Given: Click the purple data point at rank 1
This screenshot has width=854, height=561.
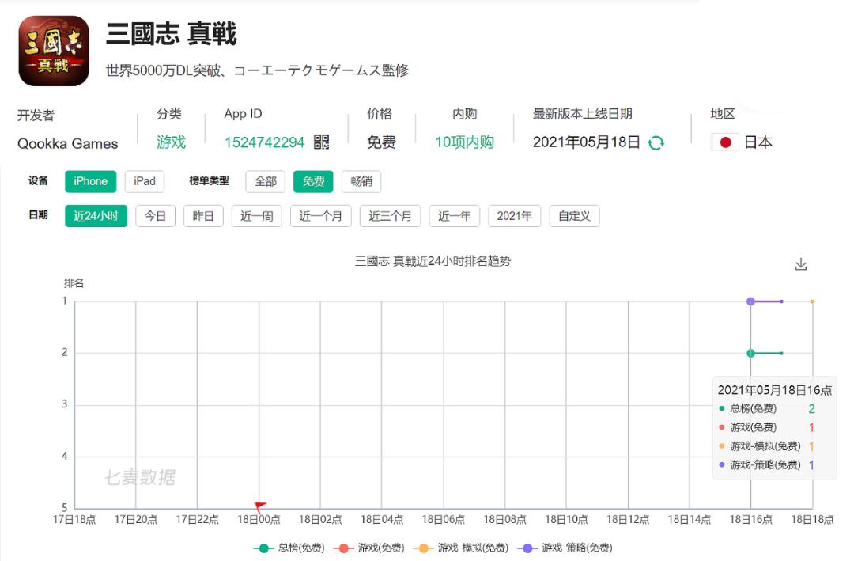Looking at the screenshot, I should pyautogui.click(x=750, y=301).
